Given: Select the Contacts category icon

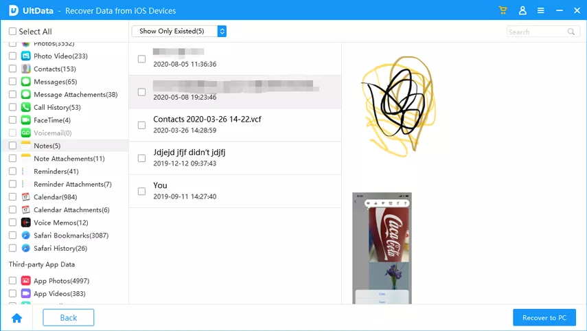Looking at the screenshot, I should tap(26, 69).
